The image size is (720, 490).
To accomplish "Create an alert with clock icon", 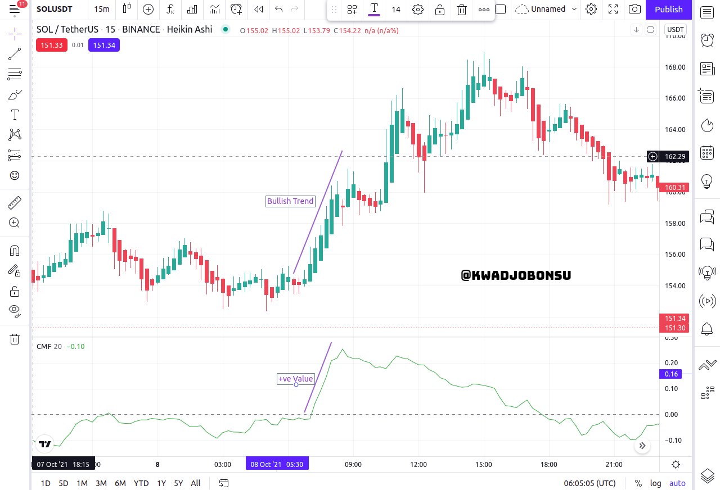I will click(x=236, y=9).
